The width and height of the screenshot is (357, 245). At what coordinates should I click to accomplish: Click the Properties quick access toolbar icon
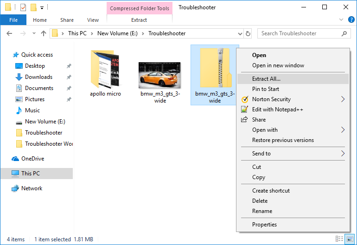point(23,7)
